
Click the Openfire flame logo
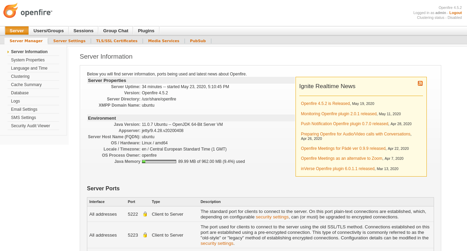[11, 11]
